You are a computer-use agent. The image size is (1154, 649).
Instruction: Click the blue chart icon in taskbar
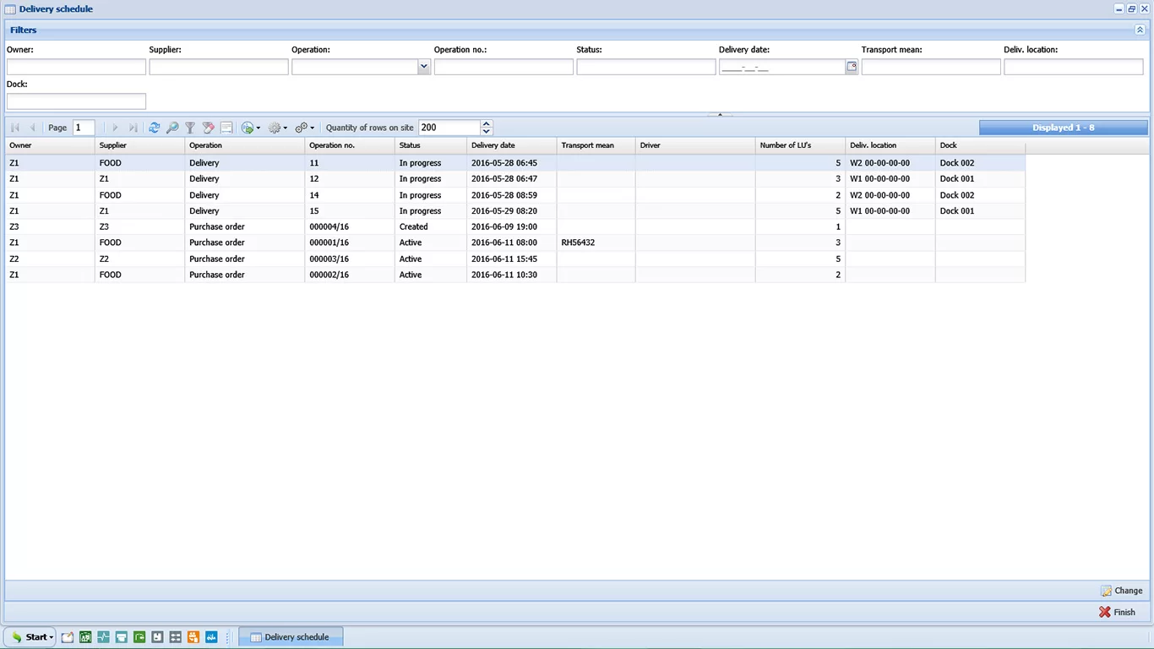(211, 637)
